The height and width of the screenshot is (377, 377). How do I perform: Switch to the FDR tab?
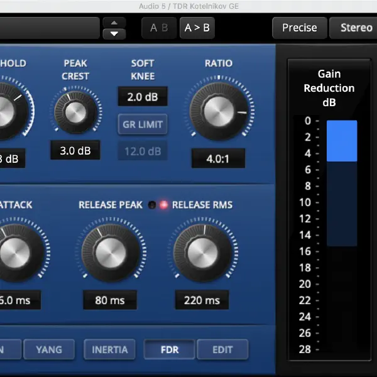(x=170, y=349)
